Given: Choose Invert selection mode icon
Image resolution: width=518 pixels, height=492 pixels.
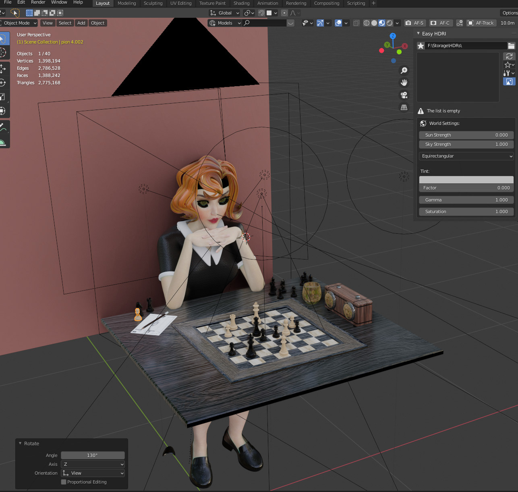Looking at the screenshot, I should point(52,13).
